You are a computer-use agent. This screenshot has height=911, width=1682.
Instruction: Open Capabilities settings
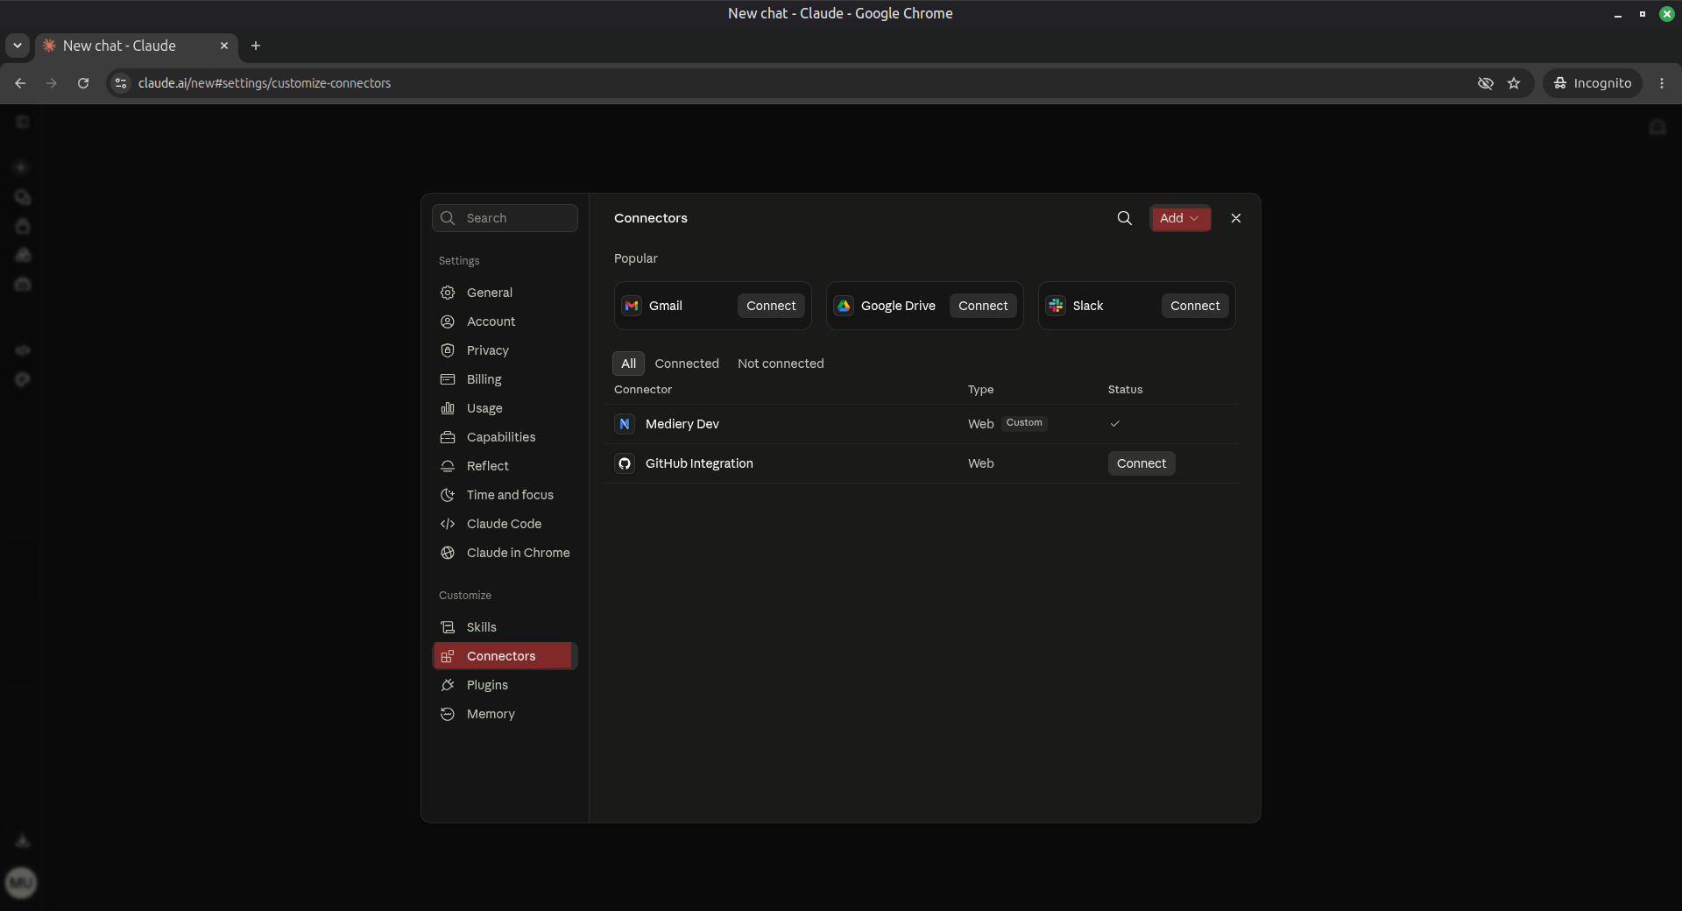[505, 437]
